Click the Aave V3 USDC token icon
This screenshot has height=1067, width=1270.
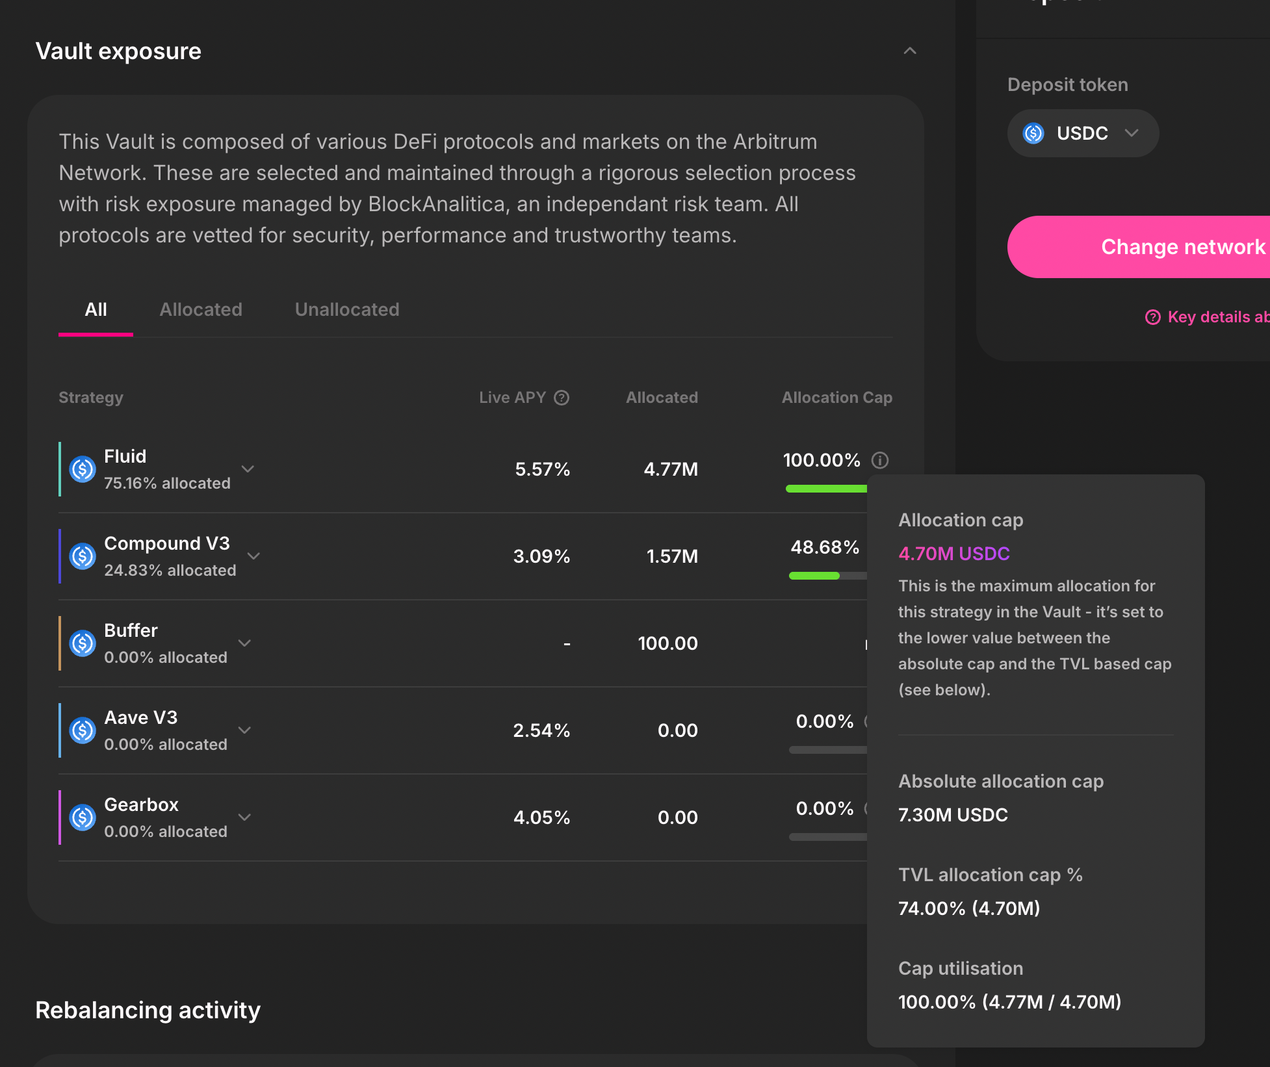click(x=83, y=730)
